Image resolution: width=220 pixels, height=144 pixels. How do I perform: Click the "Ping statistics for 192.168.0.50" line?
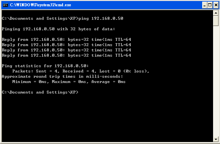pos(45,66)
